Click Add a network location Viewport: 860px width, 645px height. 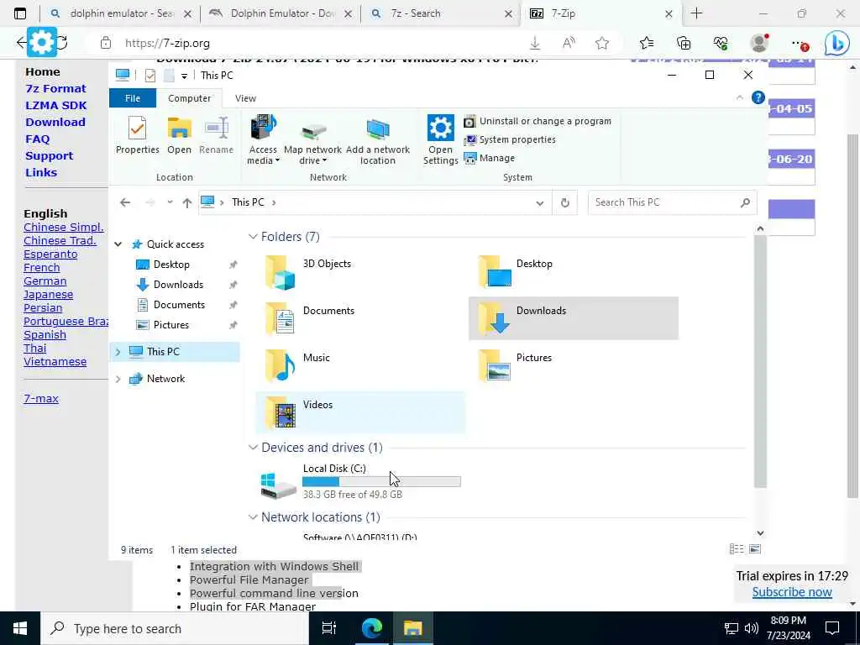(377, 140)
